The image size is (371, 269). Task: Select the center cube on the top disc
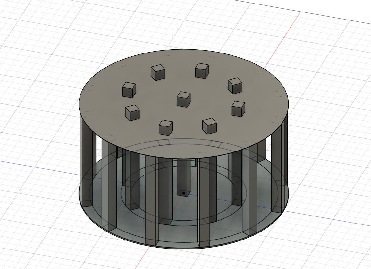click(183, 99)
